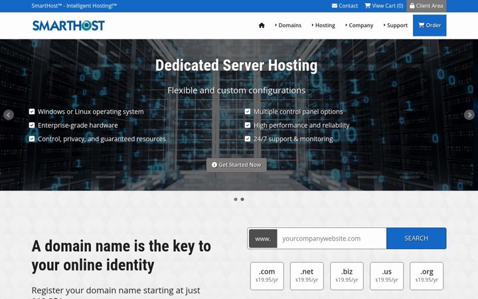
Task: Click the Get Started Now button
Action: [236, 165]
